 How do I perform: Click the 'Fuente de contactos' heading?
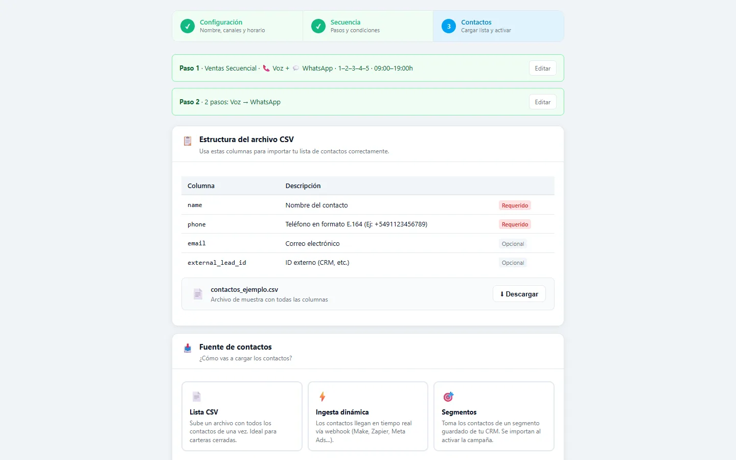click(236, 347)
